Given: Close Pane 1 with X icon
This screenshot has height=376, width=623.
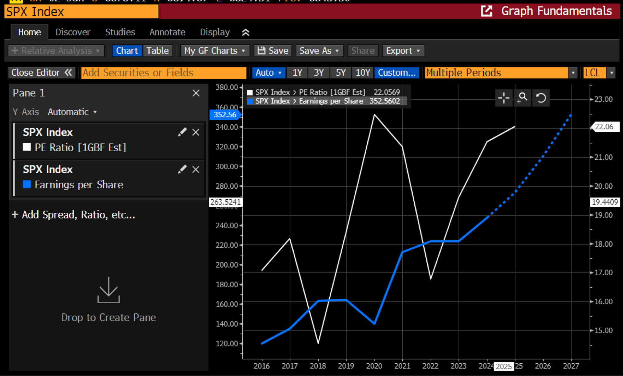Looking at the screenshot, I should point(196,93).
